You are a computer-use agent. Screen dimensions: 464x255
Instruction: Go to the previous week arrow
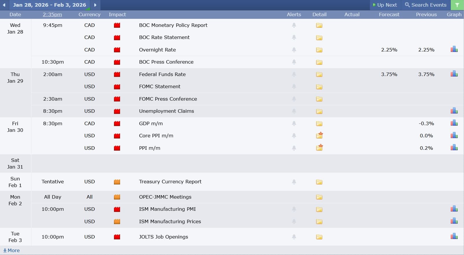pyautogui.click(x=4, y=5)
